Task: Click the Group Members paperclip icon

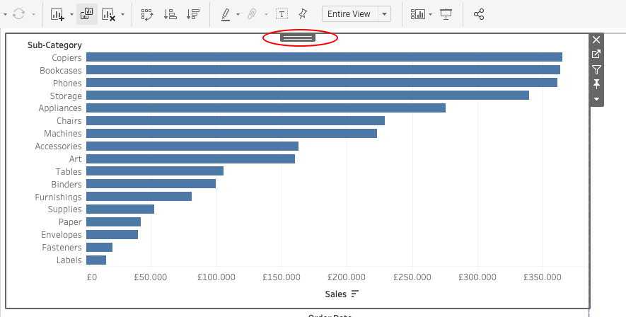Action: point(252,14)
